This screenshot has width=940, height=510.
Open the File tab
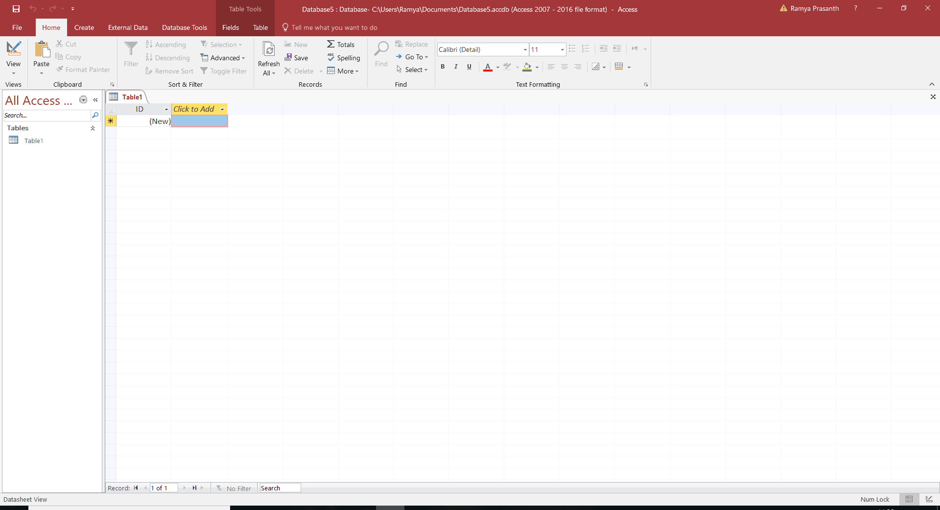17,27
